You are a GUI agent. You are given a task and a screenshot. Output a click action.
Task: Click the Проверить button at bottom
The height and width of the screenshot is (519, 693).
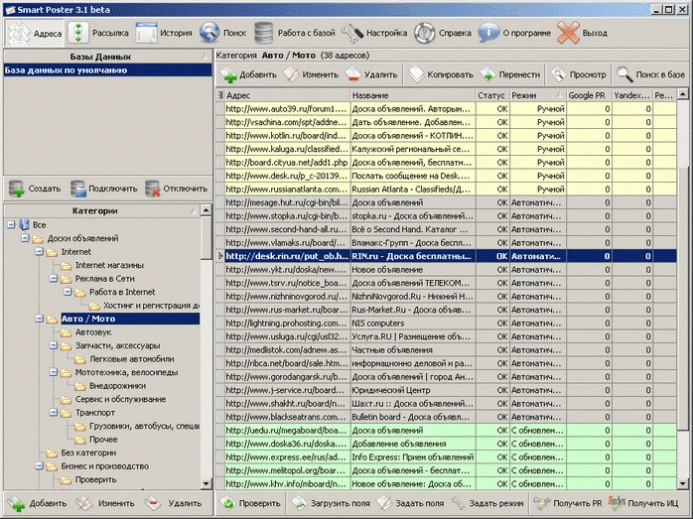250,503
